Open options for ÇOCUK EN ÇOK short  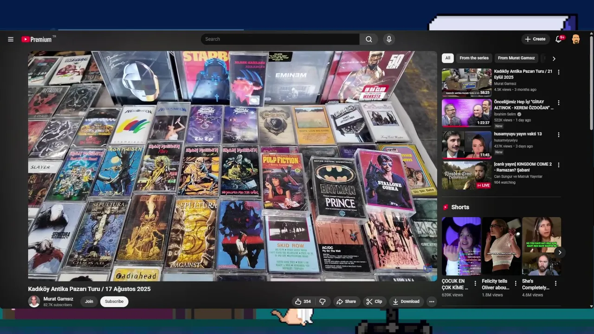pos(475,283)
